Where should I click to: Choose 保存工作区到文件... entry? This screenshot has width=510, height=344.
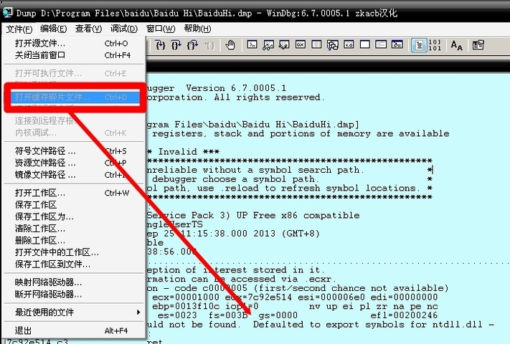tap(74, 264)
